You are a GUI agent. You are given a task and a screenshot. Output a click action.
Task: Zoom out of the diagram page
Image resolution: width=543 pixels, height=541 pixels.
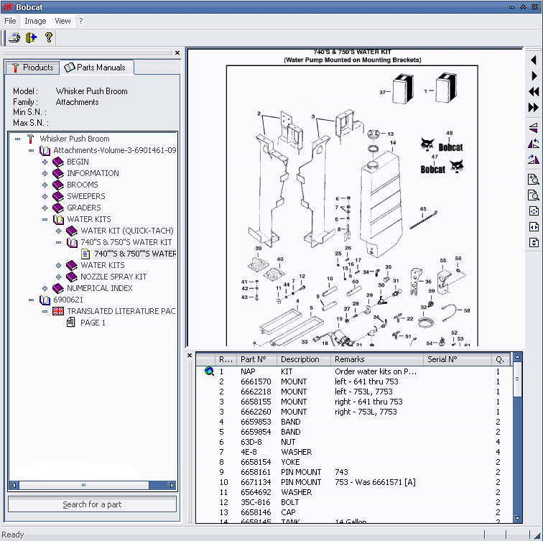[x=534, y=195]
